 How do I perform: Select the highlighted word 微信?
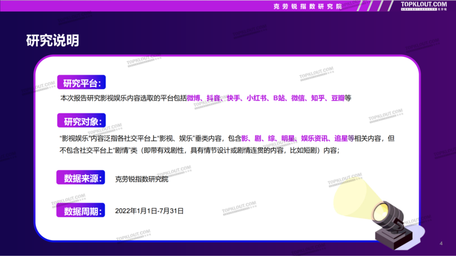pos(298,98)
